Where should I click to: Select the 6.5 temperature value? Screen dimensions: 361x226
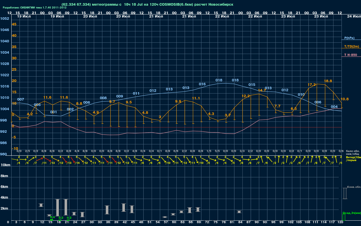pyautogui.click(x=294, y=109)
